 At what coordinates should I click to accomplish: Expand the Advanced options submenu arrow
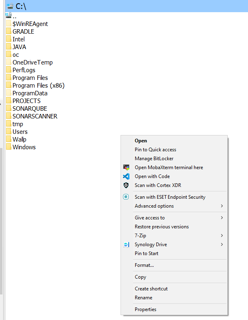[x=222, y=206]
